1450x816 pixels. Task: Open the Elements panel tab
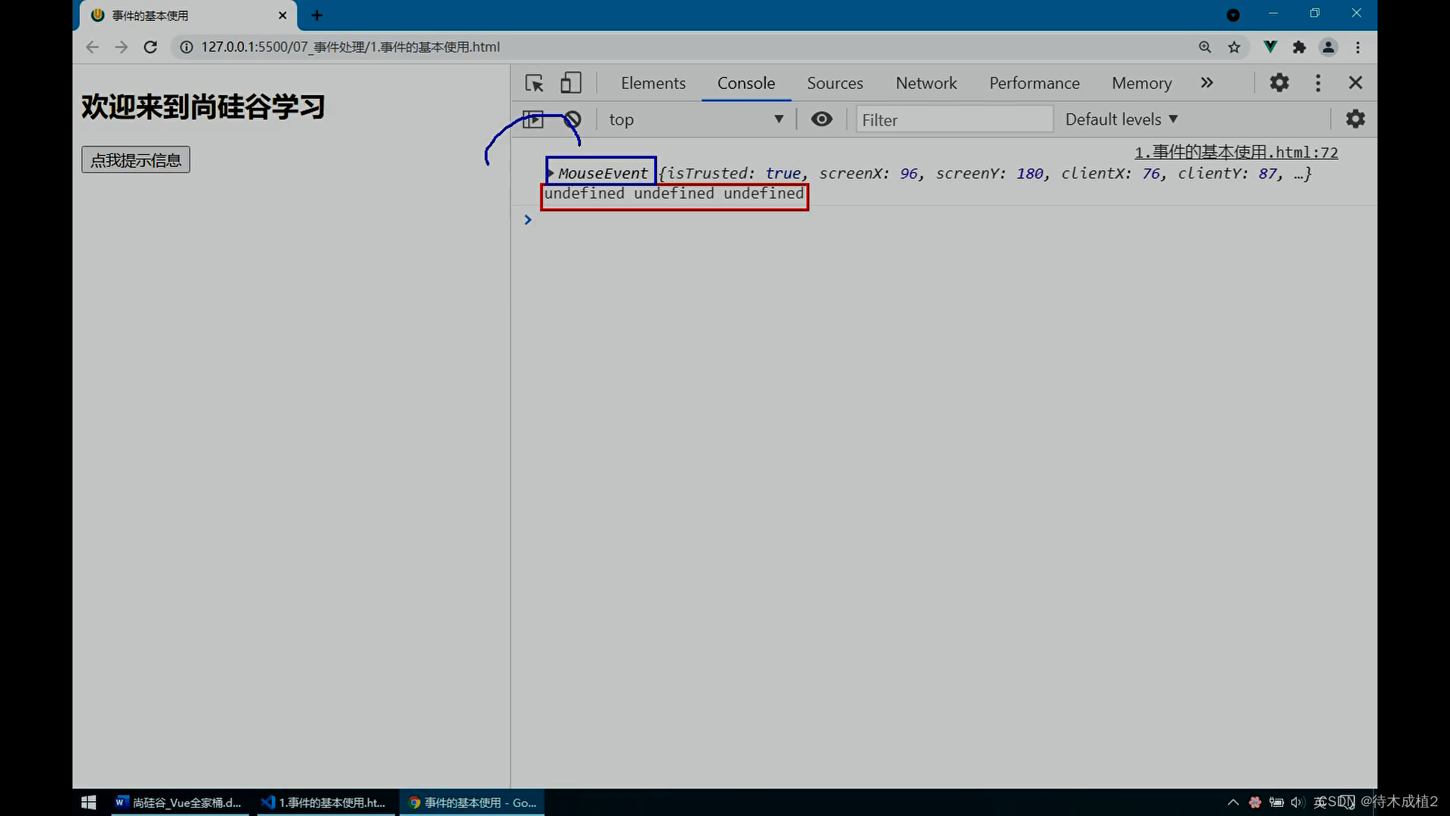click(x=653, y=83)
